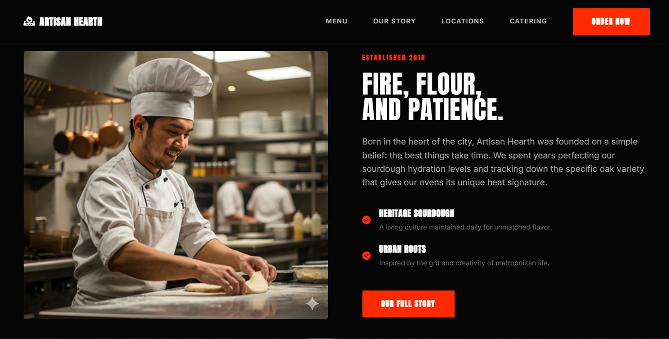Click the Urban Roots check icon

pyautogui.click(x=366, y=256)
